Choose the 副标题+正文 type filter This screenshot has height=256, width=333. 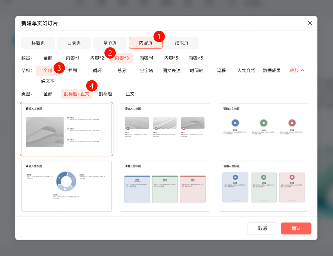(x=77, y=94)
